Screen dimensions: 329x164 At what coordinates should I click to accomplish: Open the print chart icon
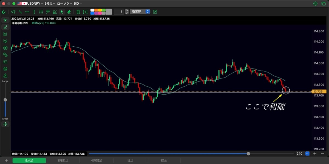(x=5, y=69)
